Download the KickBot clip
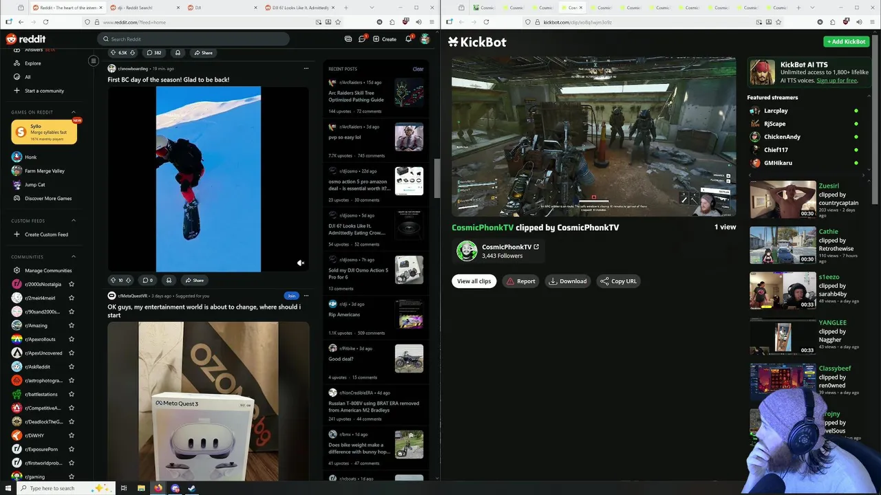The height and width of the screenshot is (495, 881). click(569, 281)
